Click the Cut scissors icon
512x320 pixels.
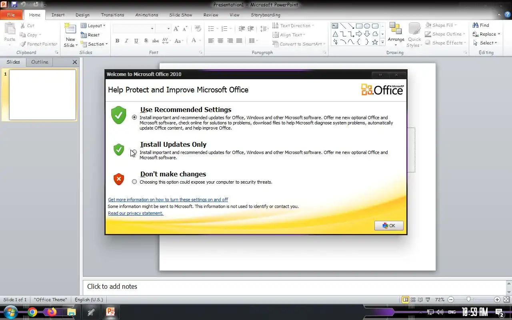[23, 26]
